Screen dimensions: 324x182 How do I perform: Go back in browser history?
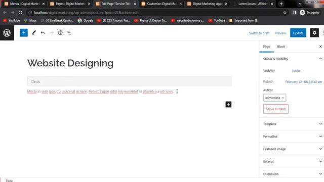[5, 13]
